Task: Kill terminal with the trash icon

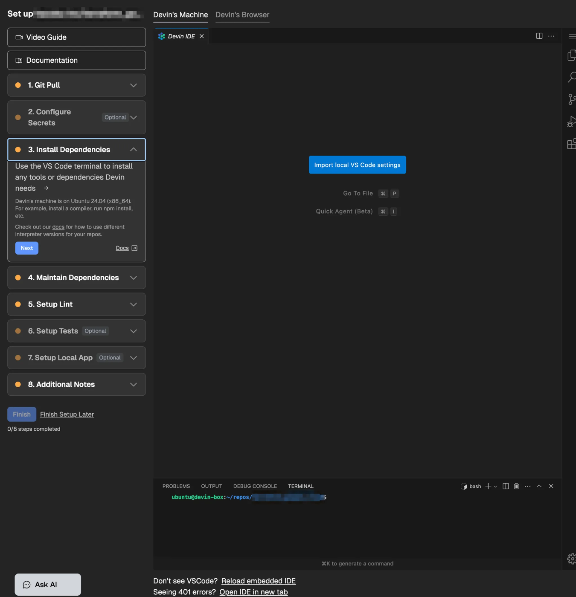Action: click(x=516, y=486)
